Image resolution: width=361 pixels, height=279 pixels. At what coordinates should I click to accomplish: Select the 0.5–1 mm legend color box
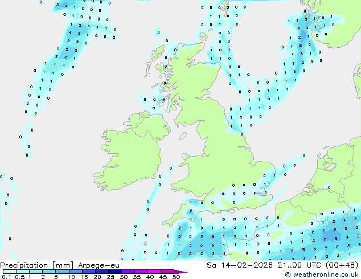coord(23,272)
